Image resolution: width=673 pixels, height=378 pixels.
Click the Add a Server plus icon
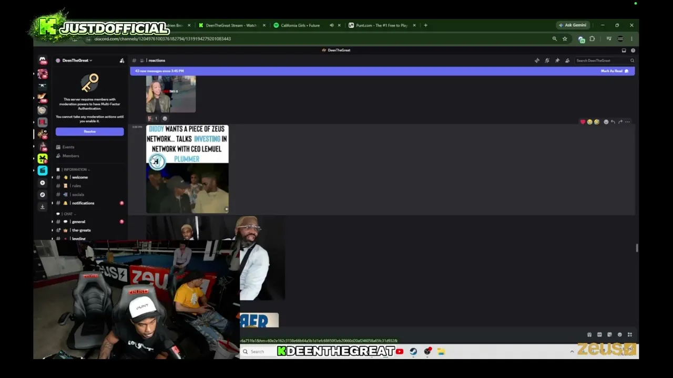(43, 183)
